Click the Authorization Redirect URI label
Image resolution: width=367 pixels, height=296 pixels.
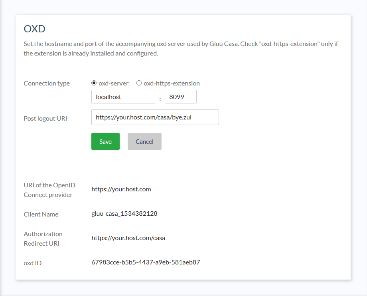click(x=43, y=238)
